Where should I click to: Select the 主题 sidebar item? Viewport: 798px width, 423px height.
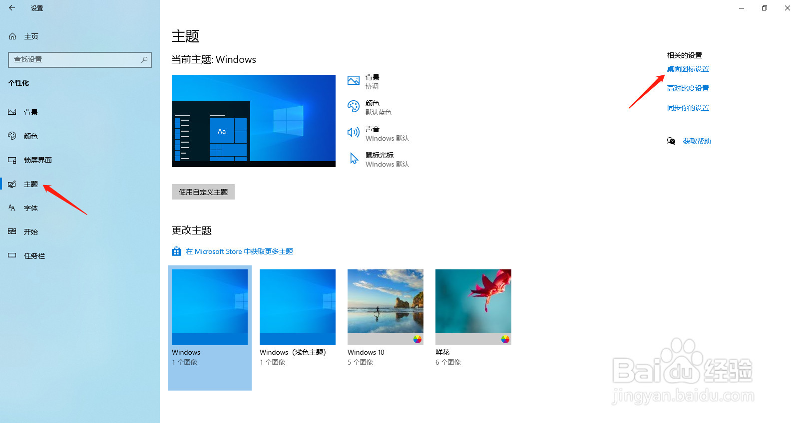pyautogui.click(x=31, y=184)
